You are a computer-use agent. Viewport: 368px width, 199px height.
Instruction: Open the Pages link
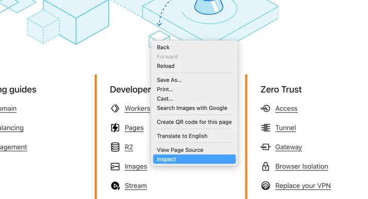coord(134,128)
